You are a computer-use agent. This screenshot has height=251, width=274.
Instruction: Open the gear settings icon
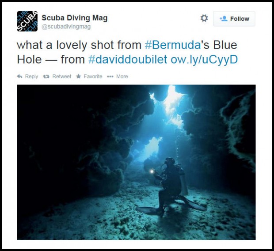tap(204, 18)
